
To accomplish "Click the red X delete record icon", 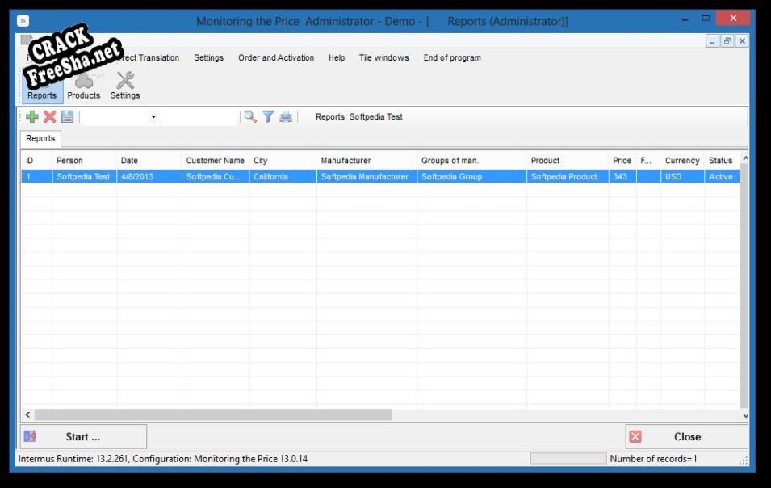I will 50,117.
